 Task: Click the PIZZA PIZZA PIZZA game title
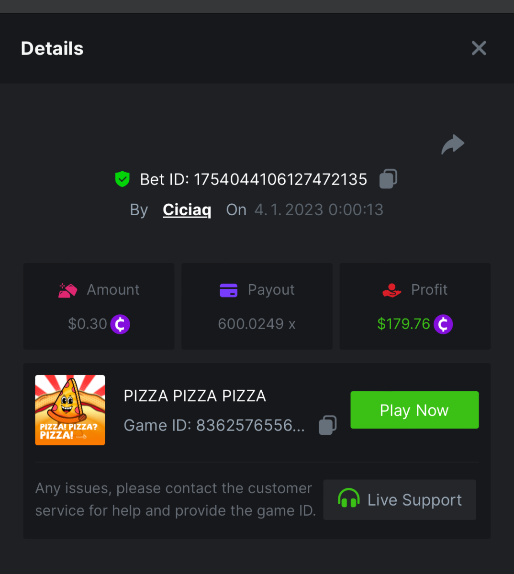(195, 396)
